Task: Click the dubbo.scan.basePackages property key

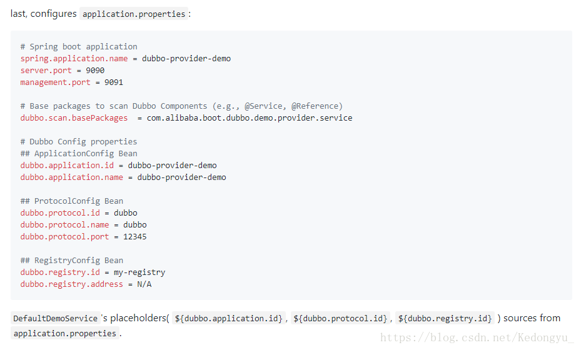Action: (74, 117)
